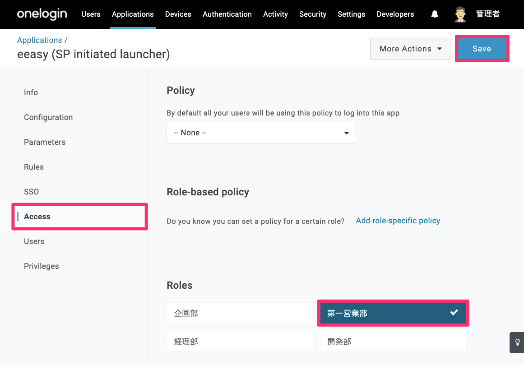Open the Devices menu

click(x=178, y=14)
